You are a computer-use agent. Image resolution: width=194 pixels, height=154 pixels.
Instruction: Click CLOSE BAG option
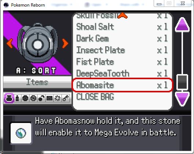pos(95,96)
